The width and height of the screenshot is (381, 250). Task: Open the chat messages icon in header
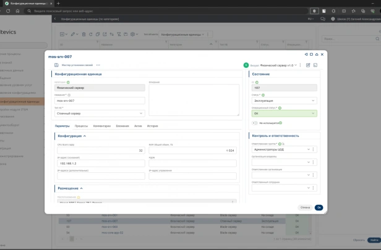pos(323,19)
